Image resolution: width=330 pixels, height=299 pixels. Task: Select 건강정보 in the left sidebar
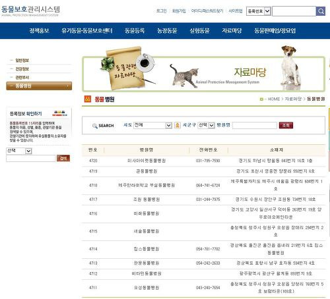tap(22, 69)
